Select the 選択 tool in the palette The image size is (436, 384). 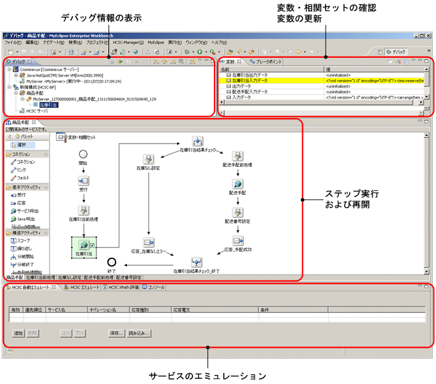pyautogui.click(x=23, y=145)
